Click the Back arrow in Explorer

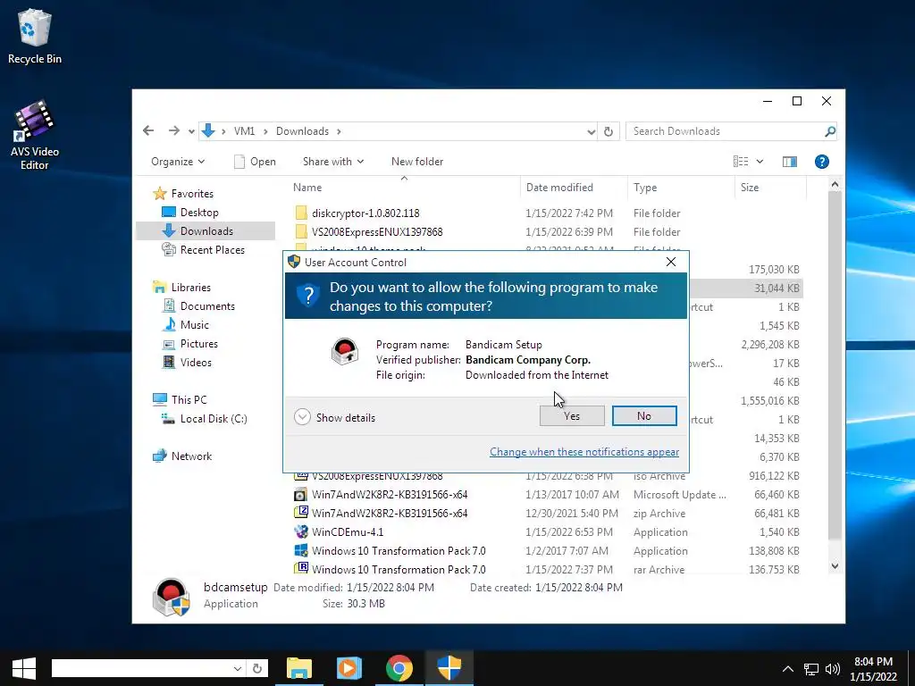(148, 130)
